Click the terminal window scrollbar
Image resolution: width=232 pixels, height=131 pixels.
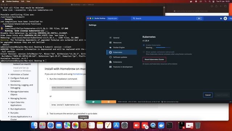point(164,11)
